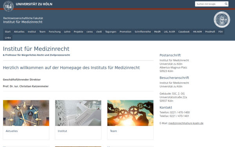Viewport: 235px width, 147px height.
Task: Click the staircase image thumbnail for Institut
Action: [x=78, y=113]
